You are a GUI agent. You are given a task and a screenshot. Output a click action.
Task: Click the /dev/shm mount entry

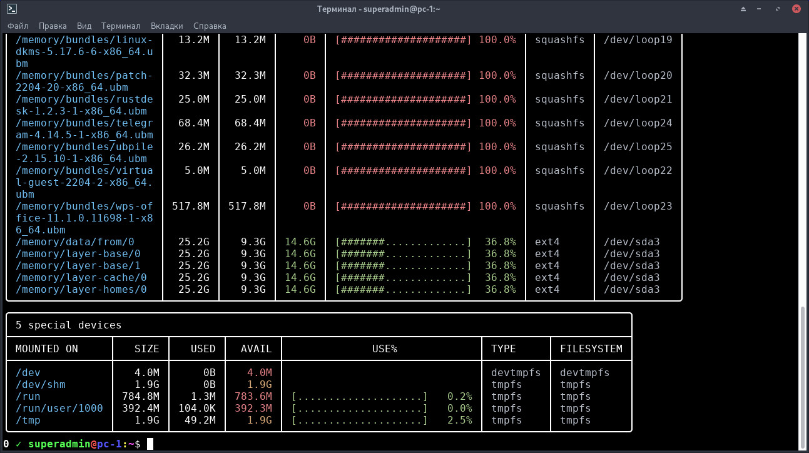coord(41,384)
